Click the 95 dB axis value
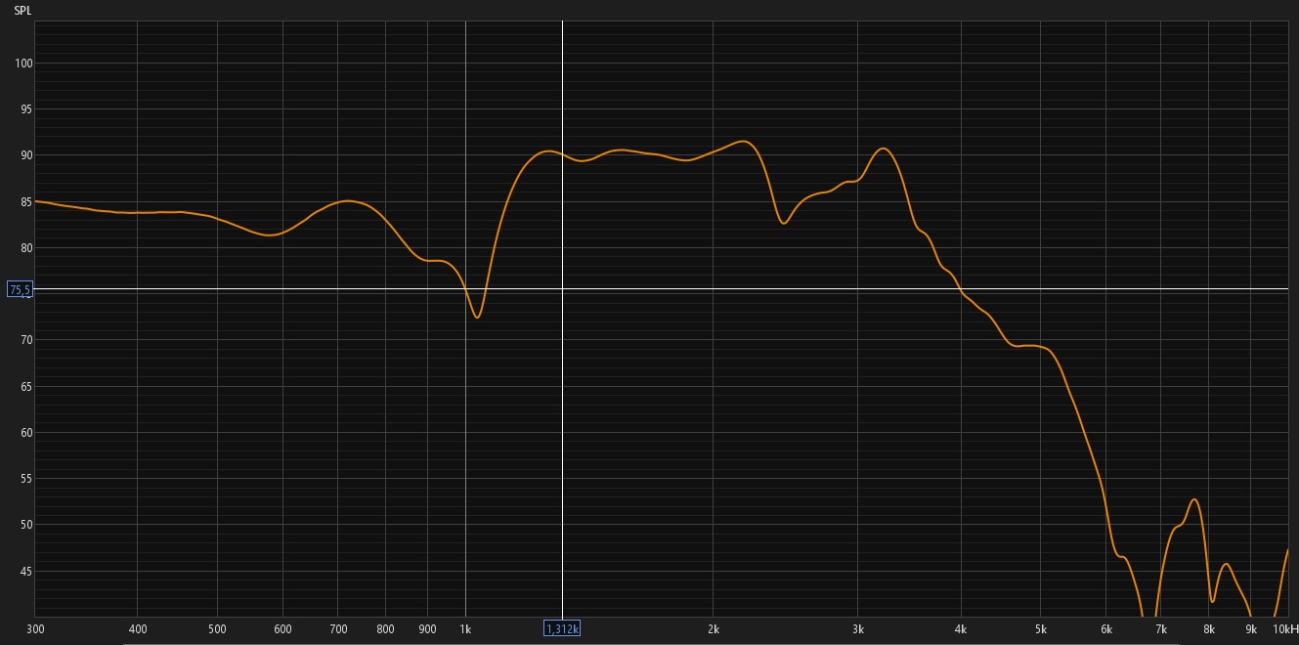The width and height of the screenshot is (1299, 645). pos(26,109)
